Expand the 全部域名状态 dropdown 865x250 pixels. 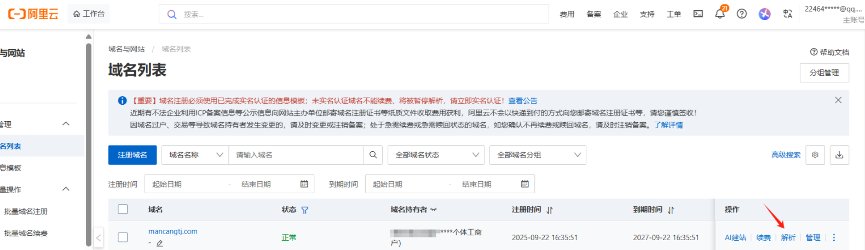tap(436, 155)
